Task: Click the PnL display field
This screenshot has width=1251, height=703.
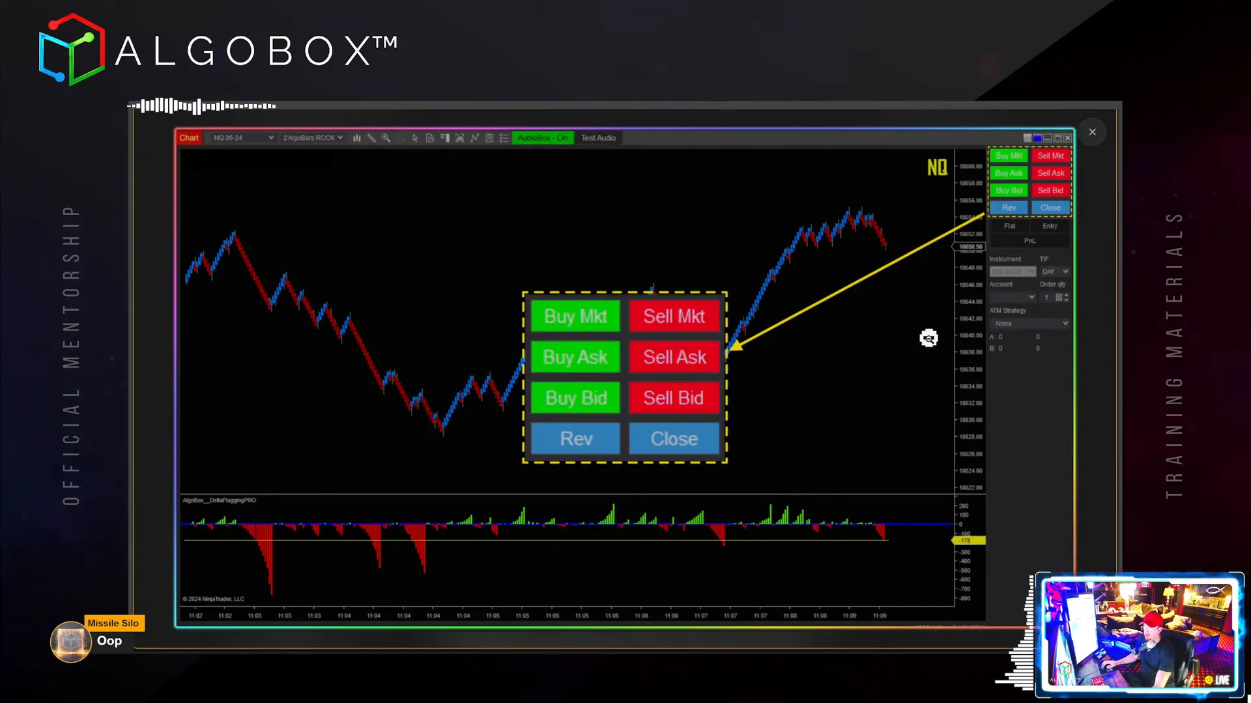Action: [x=1029, y=241]
